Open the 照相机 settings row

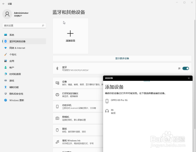tap(78, 118)
